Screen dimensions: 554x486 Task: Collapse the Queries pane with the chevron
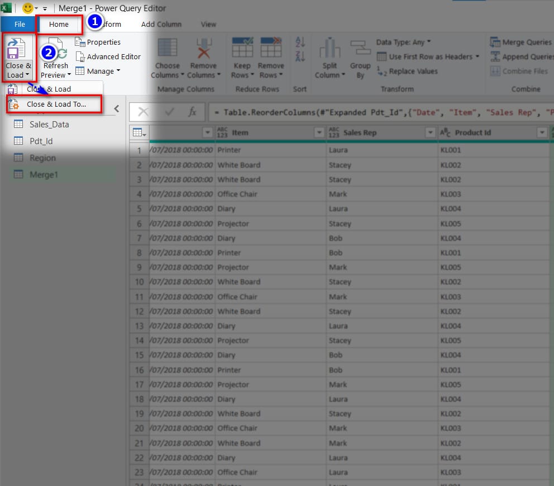tap(117, 109)
